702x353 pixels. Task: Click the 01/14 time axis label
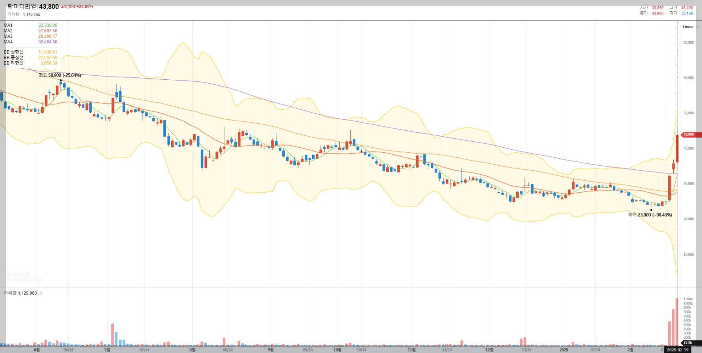(x=595, y=350)
